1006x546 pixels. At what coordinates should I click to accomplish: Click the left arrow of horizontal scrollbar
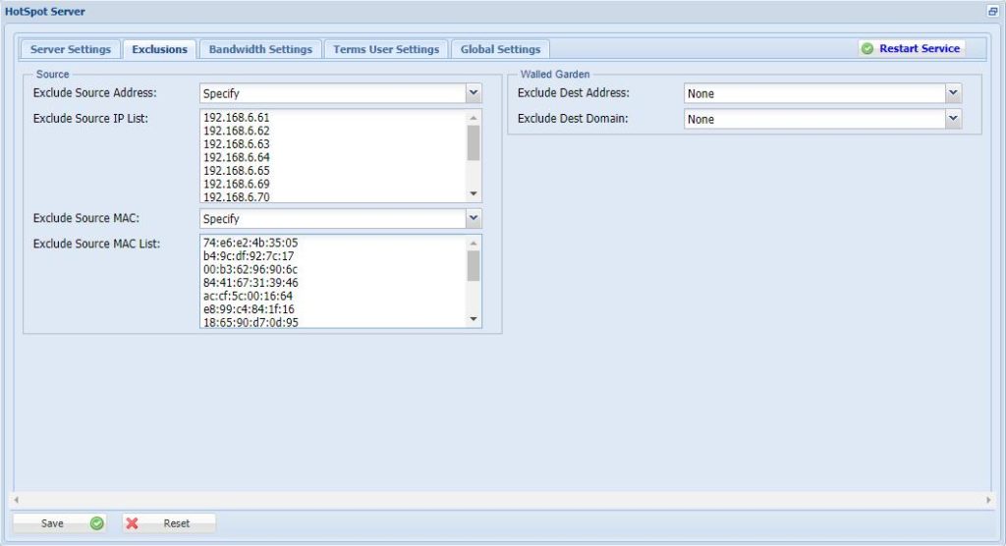point(16,500)
